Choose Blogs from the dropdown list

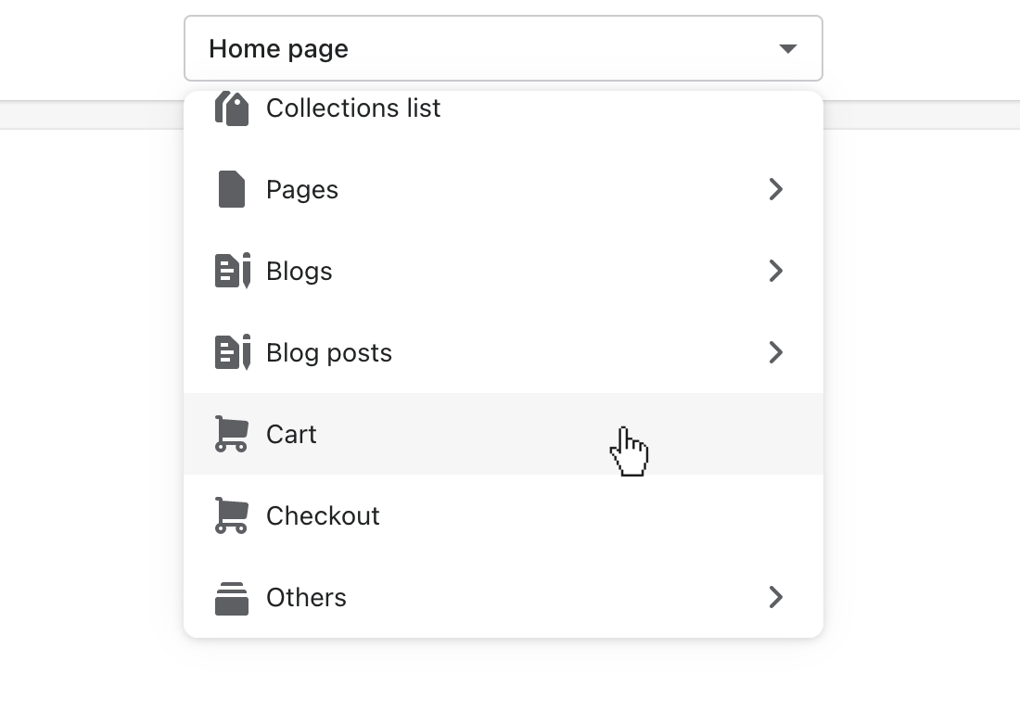[x=299, y=271]
